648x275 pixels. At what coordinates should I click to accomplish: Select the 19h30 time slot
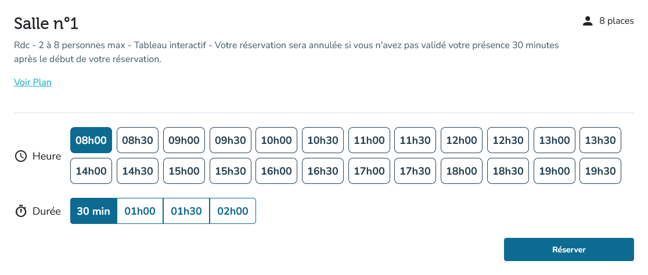pyautogui.click(x=600, y=171)
